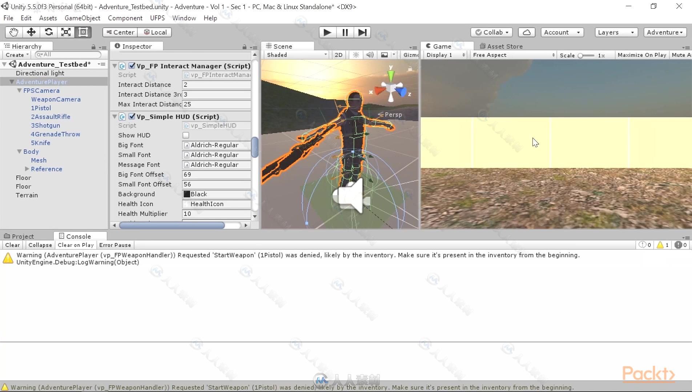Open the GameObject menu
This screenshot has width=692, height=392.
click(83, 18)
